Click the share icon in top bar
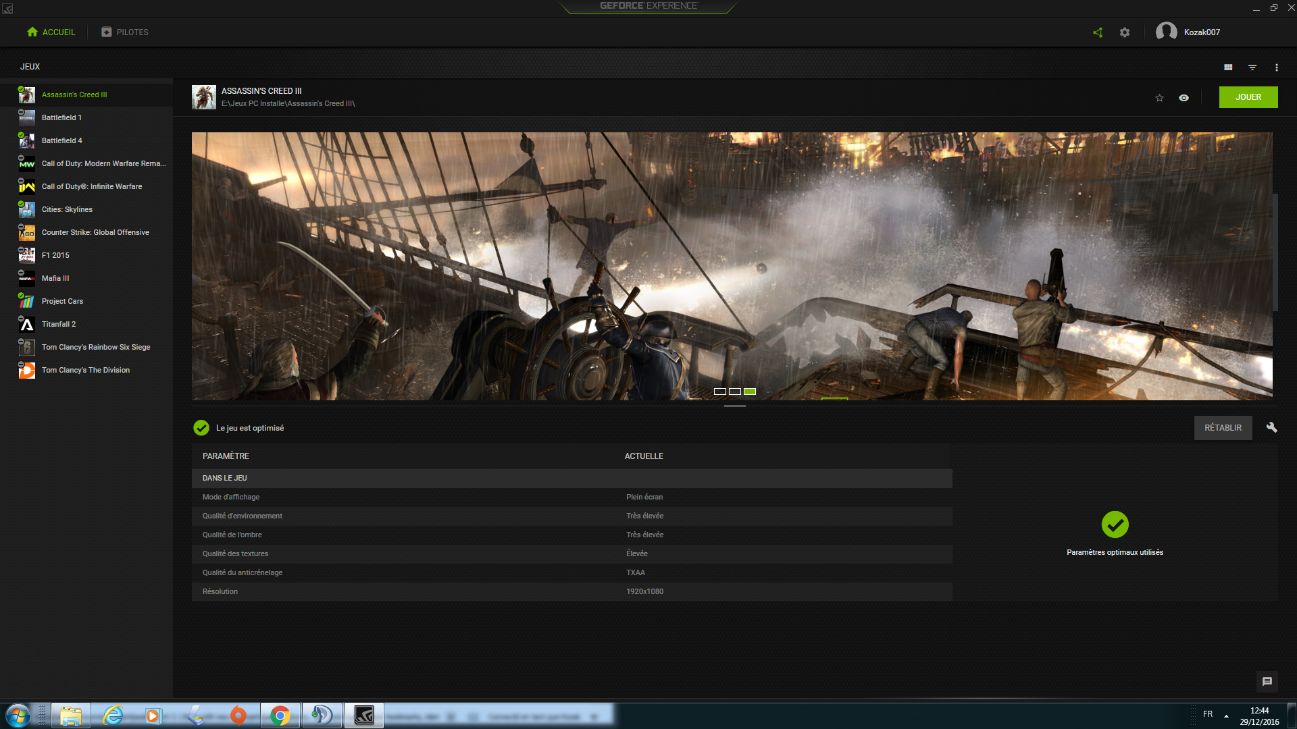This screenshot has height=729, width=1297. click(x=1098, y=32)
